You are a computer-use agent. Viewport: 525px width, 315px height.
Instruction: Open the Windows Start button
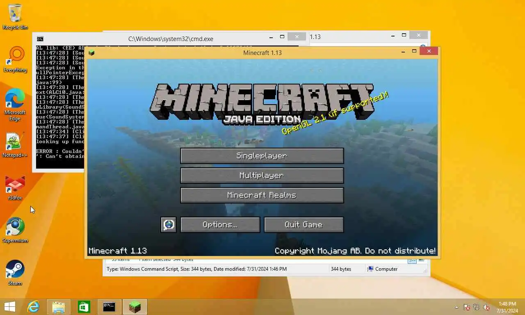10,307
